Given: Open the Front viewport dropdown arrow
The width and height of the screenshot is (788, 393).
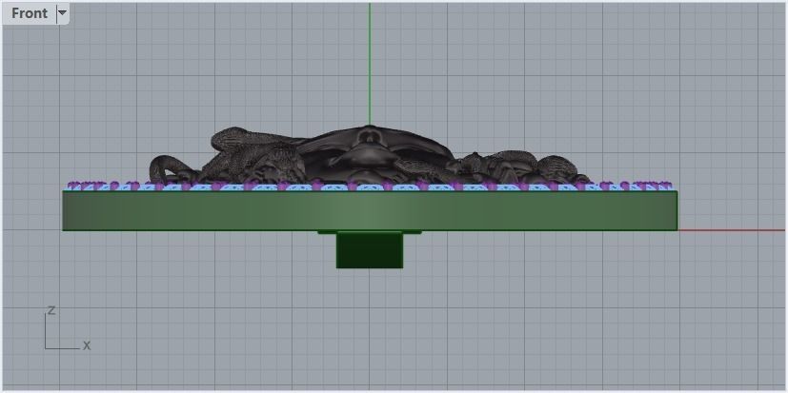Looking at the screenshot, I should point(62,13).
